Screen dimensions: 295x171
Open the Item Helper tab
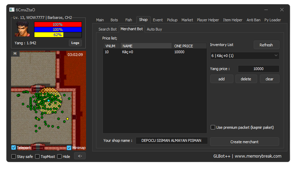(233, 20)
